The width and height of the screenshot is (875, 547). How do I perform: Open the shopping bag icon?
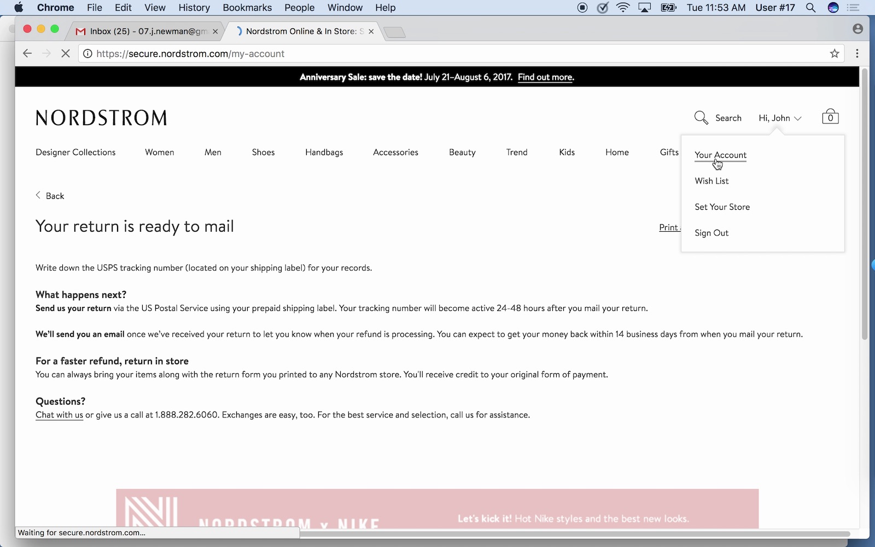830,117
